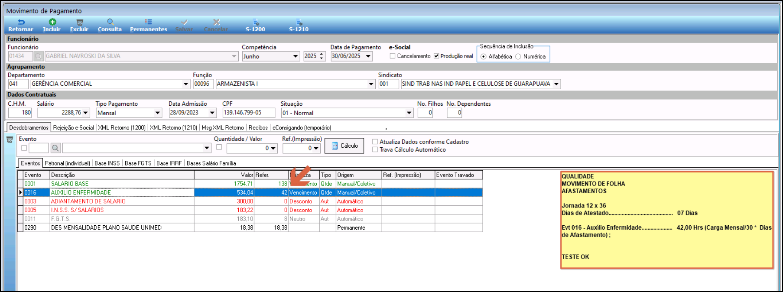Viewport: 783px width, 292px height.
Task: Open the Consulta search tool
Action: pyautogui.click(x=110, y=25)
